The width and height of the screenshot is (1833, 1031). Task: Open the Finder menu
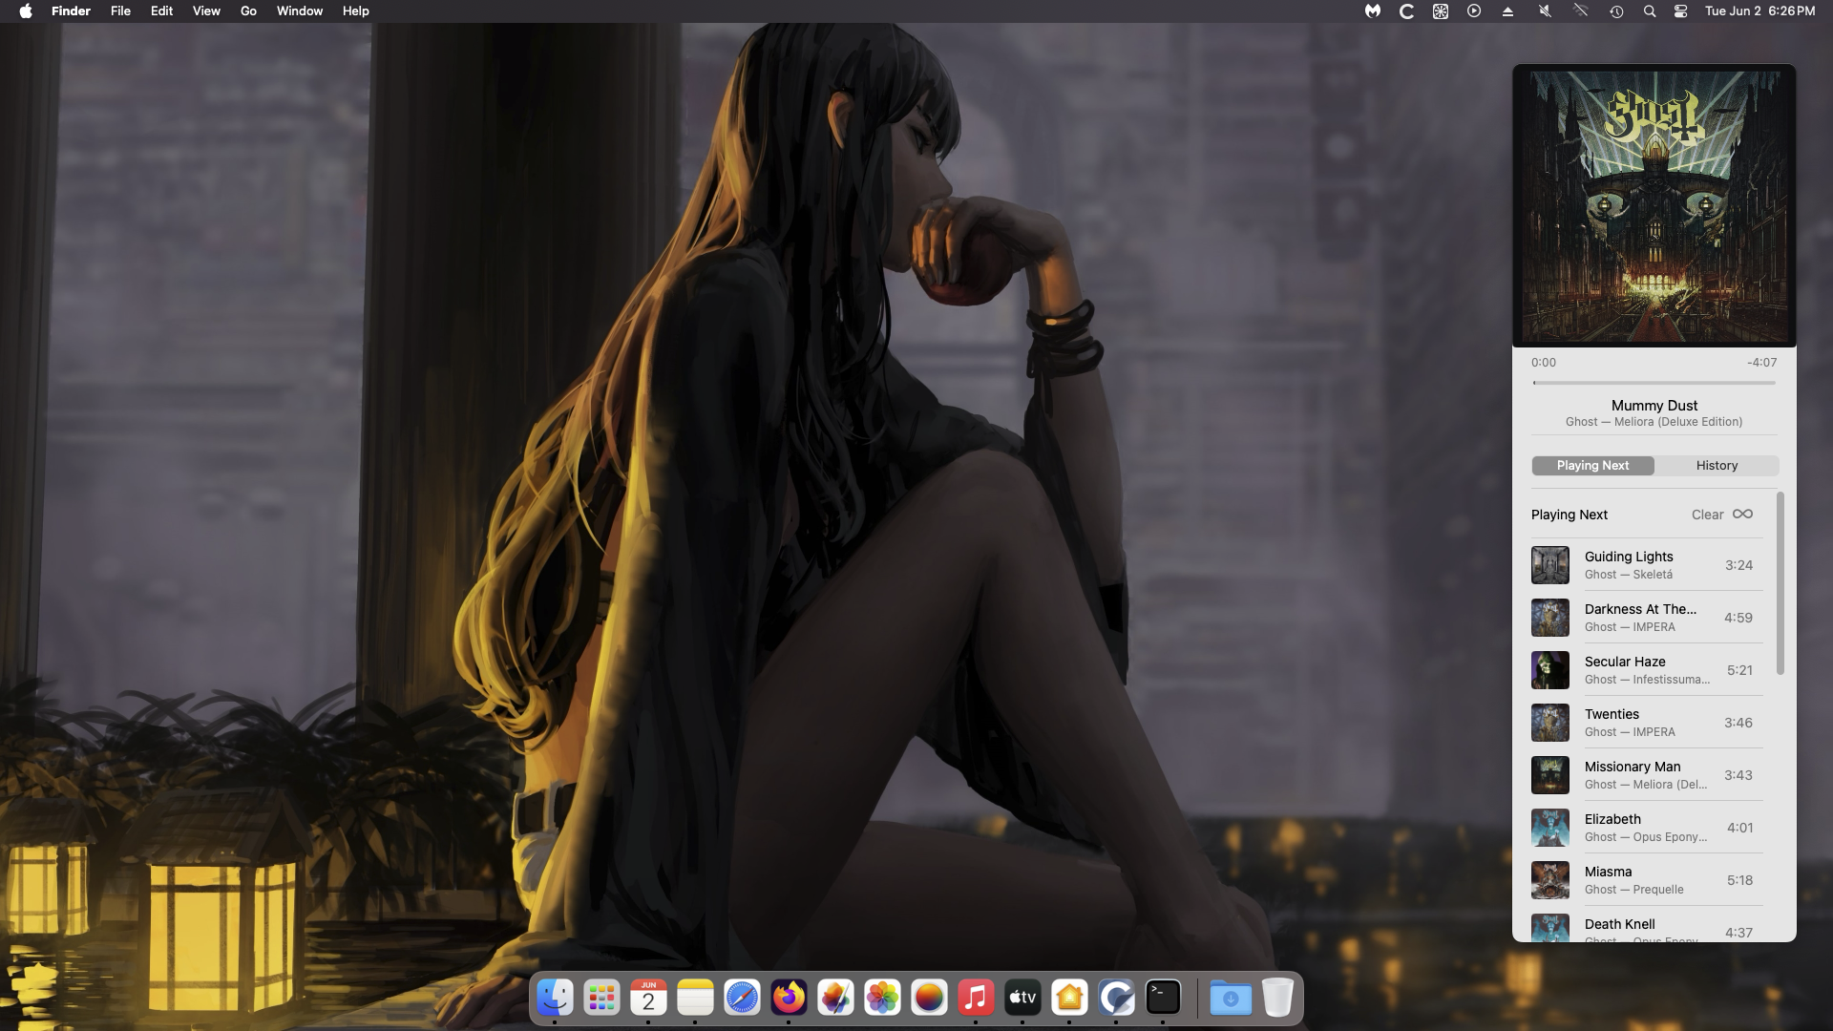[x=71, y=11]
